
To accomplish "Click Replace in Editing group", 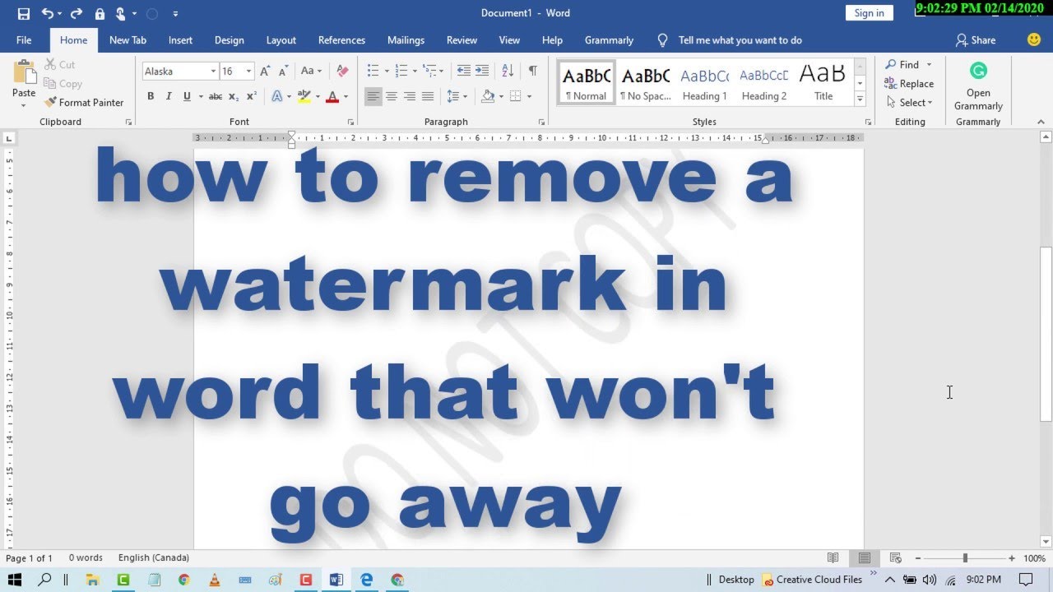I will (x=909, y=84).
